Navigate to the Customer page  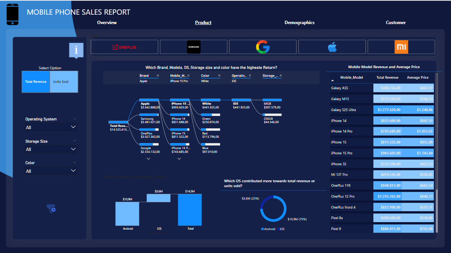point(396,23)
